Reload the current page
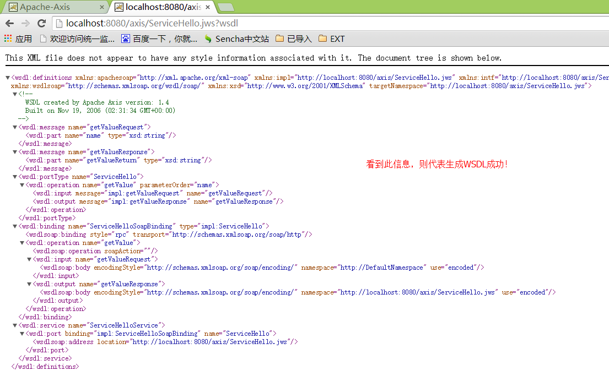The width and height of the screenshot is (609, 387). click(41, 23)
